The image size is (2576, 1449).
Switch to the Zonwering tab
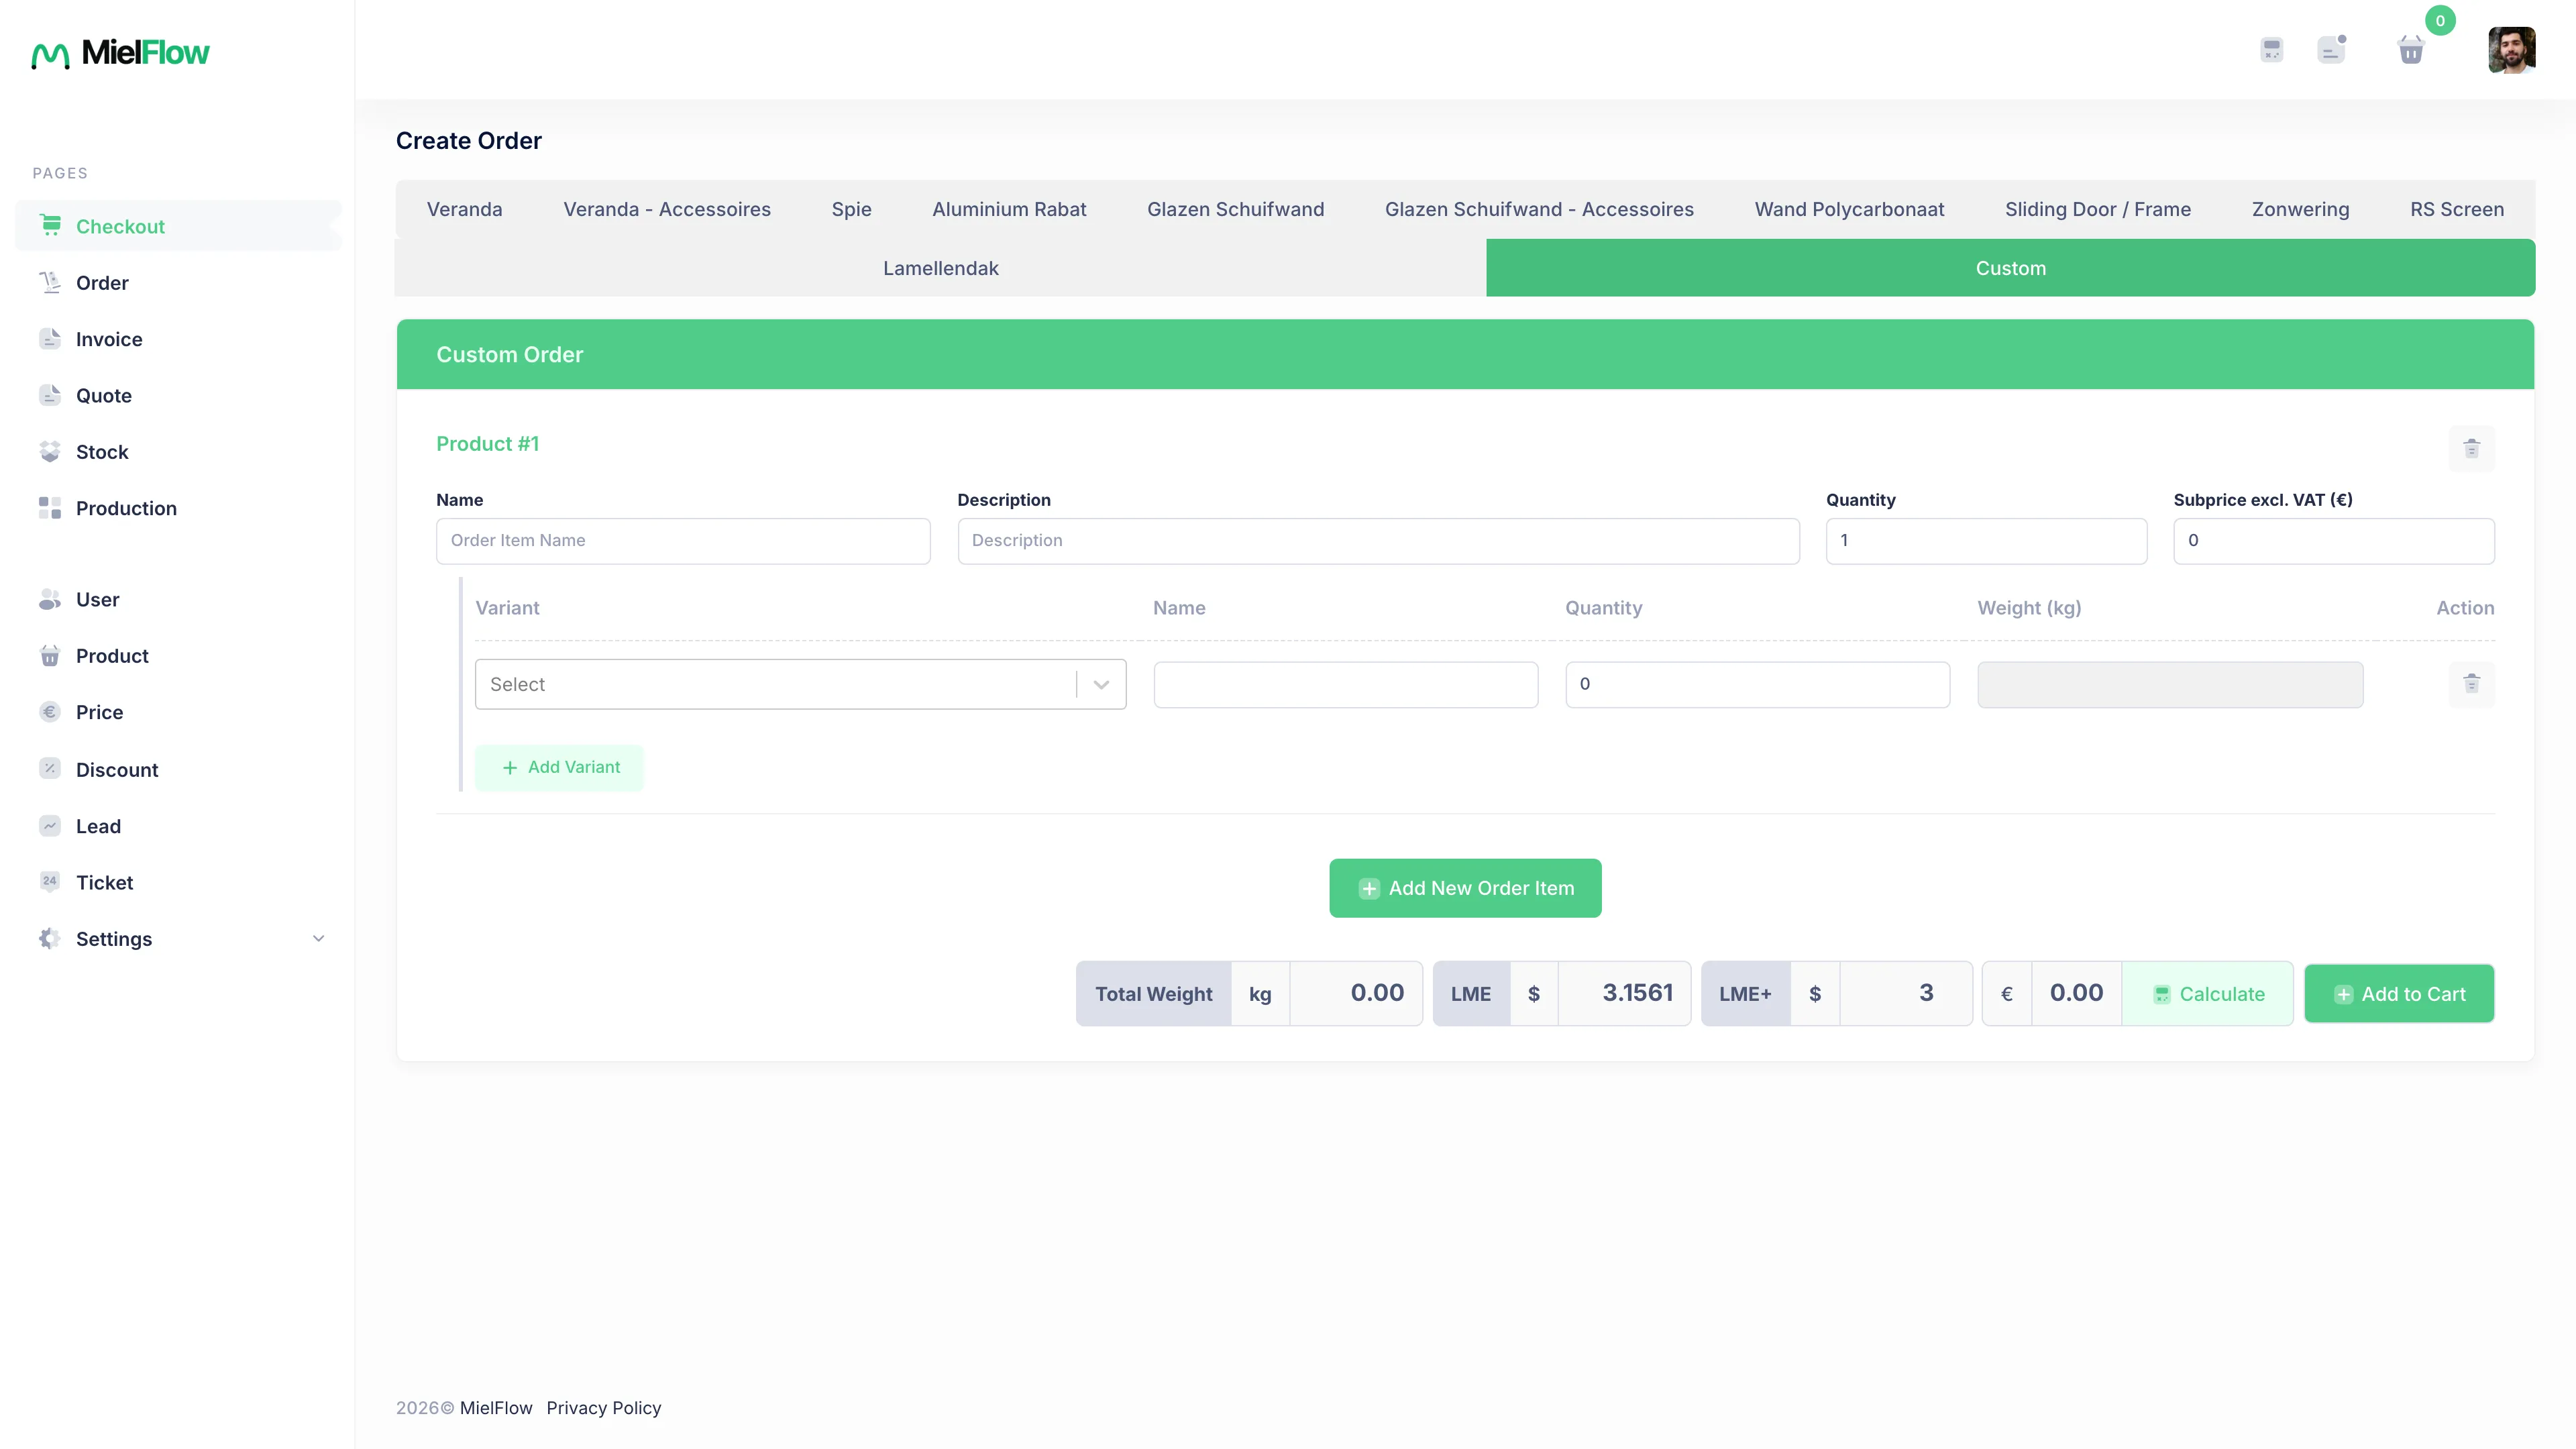tap(2300, 209)
